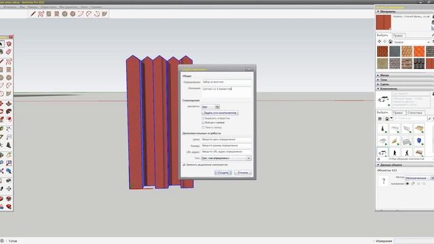Select the Pan tool in left toolbox
This screenshot has height=244, width=434.
click(9, 155)
